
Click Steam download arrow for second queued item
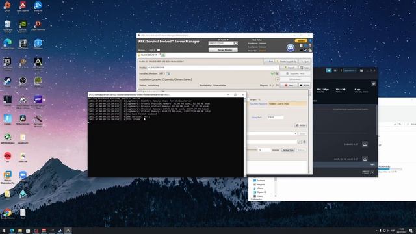[x=365, y=159]
